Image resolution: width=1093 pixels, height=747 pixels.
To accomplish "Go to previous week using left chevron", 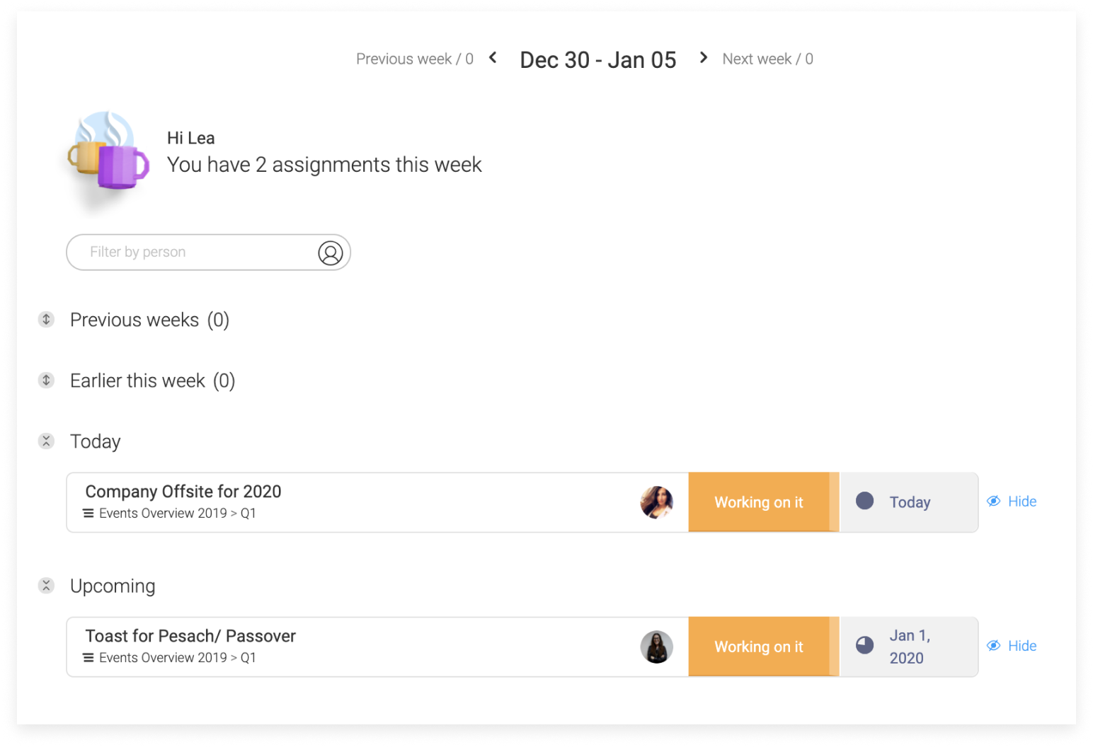I will point(493,58).
